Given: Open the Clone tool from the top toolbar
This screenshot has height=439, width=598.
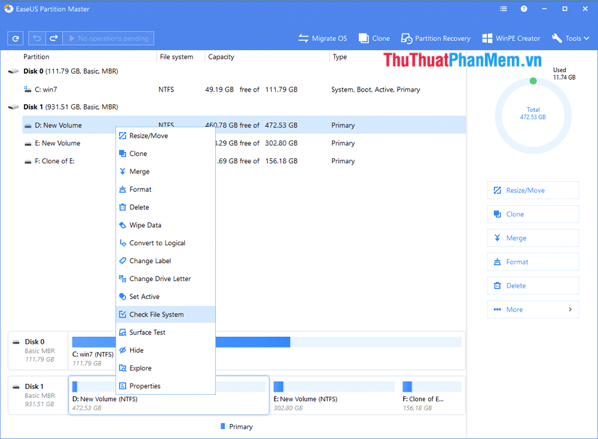Looking at the screenshot, I should [374, 38].
